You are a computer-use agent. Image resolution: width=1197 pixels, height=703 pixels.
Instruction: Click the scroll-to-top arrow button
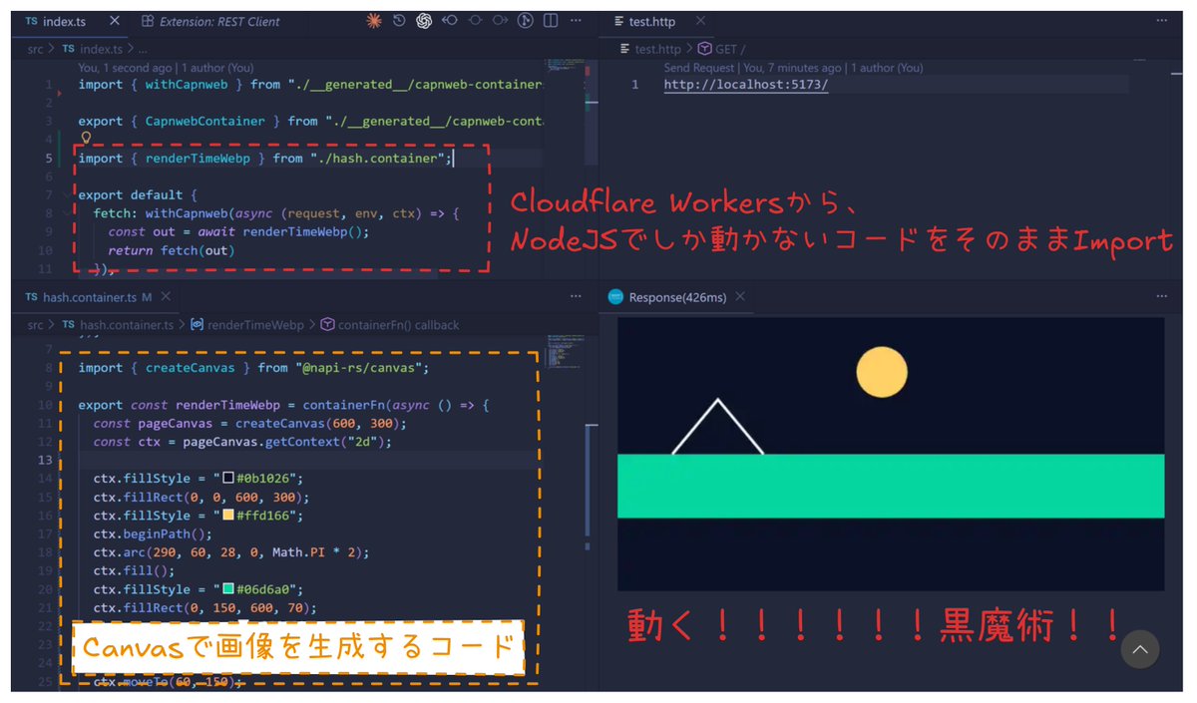(x=1139, y=649)
